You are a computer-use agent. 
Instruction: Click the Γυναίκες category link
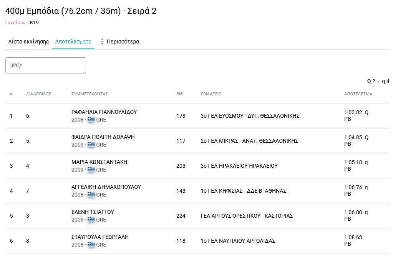15,23
